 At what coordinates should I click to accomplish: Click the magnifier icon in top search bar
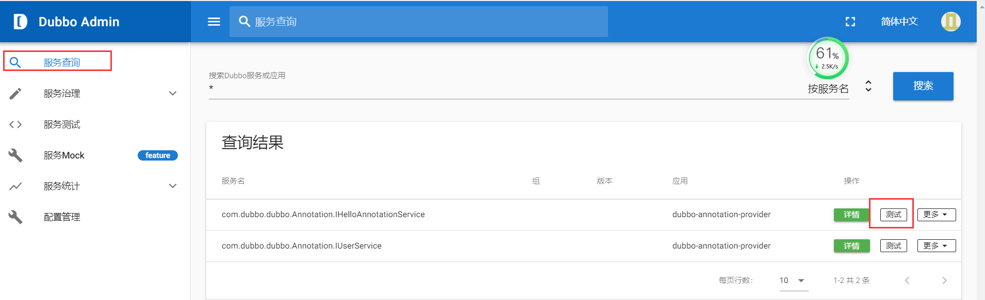[x=244, y=21]
